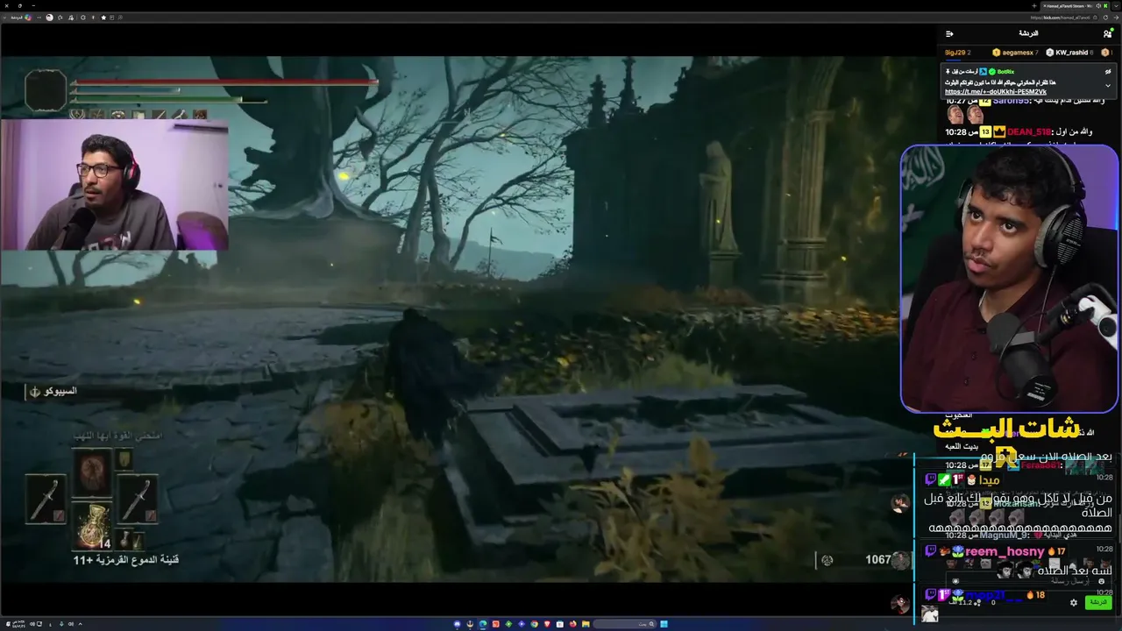Collapse the chat panel with the arrow-lines icon

click(x=949, y=33)
